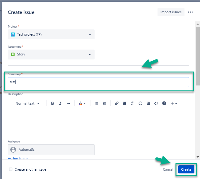Image resolution: width=200 pixels, height=179 pixels.
Task: Open the Issue type dropdown
Action: point(51,55)
